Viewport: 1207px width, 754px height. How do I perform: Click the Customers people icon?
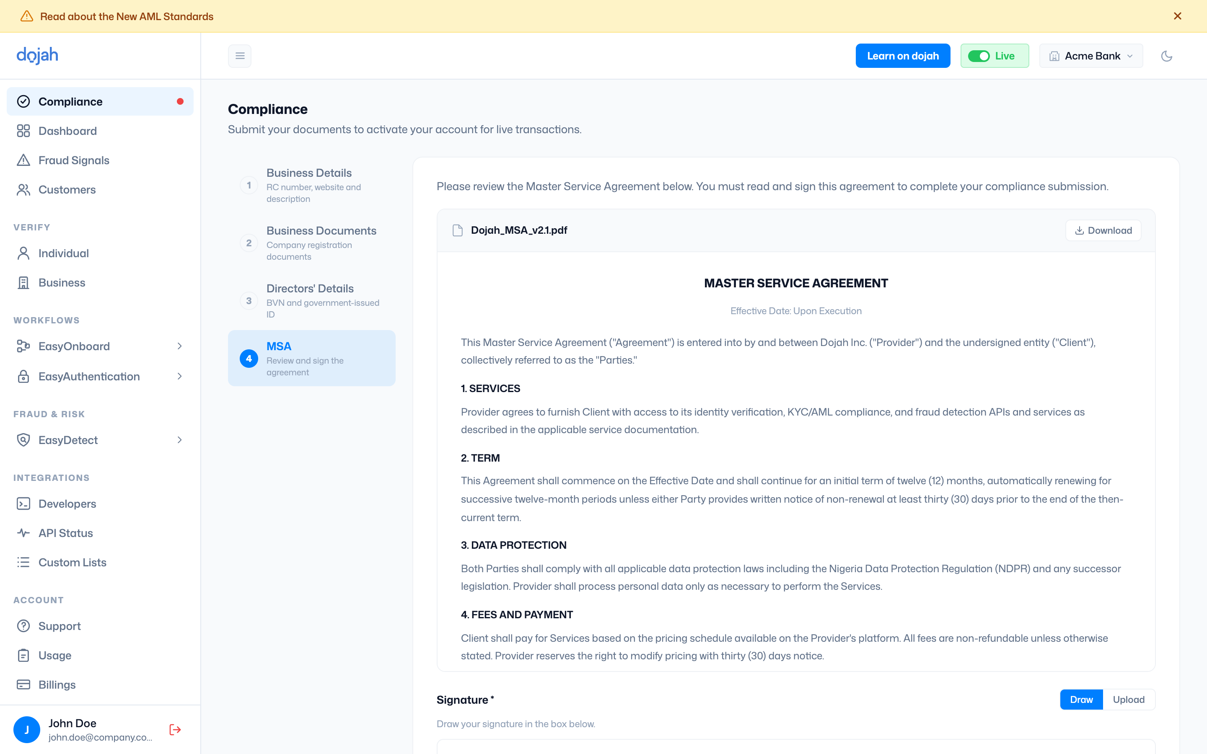[x=23, y=189]
